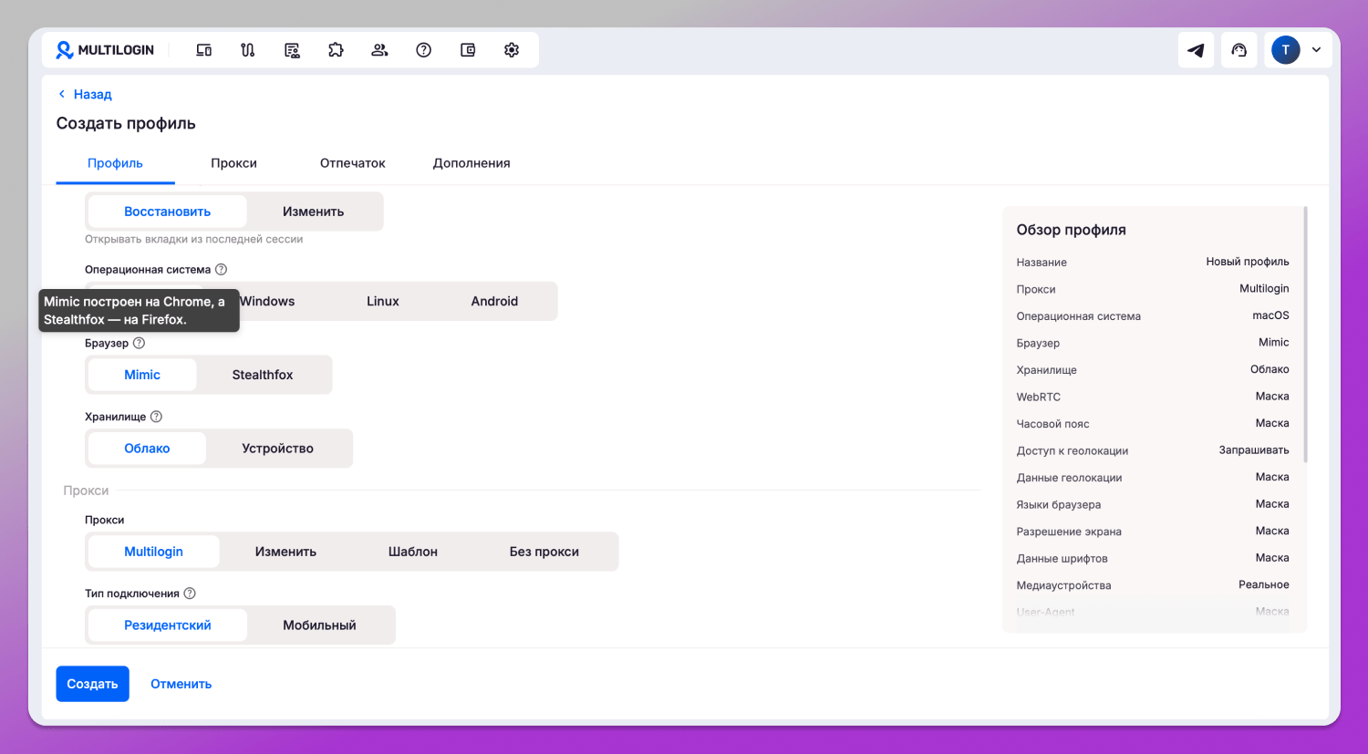Click the macOS value in profile overview
Viewport: 1368px width, 754px height.
1270,315
